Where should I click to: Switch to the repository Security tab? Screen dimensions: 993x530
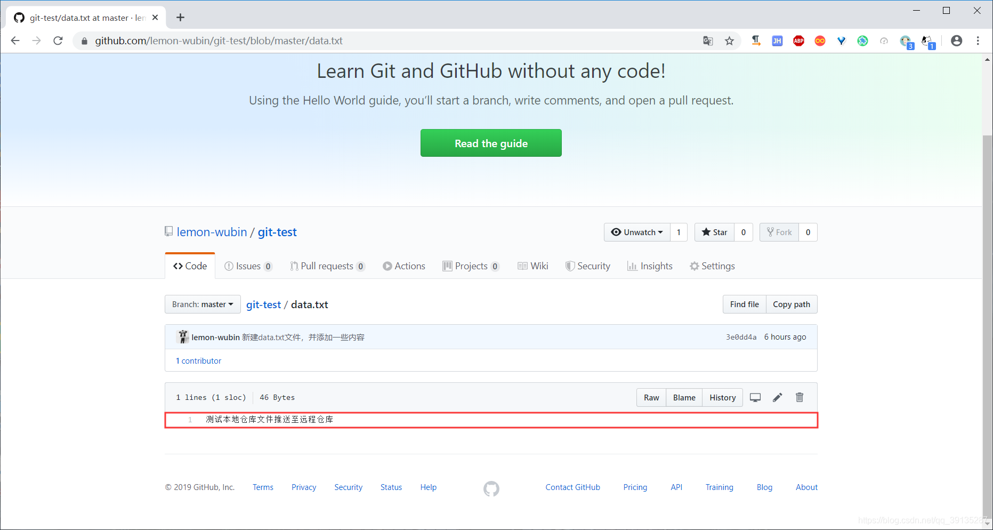point(588,266)
